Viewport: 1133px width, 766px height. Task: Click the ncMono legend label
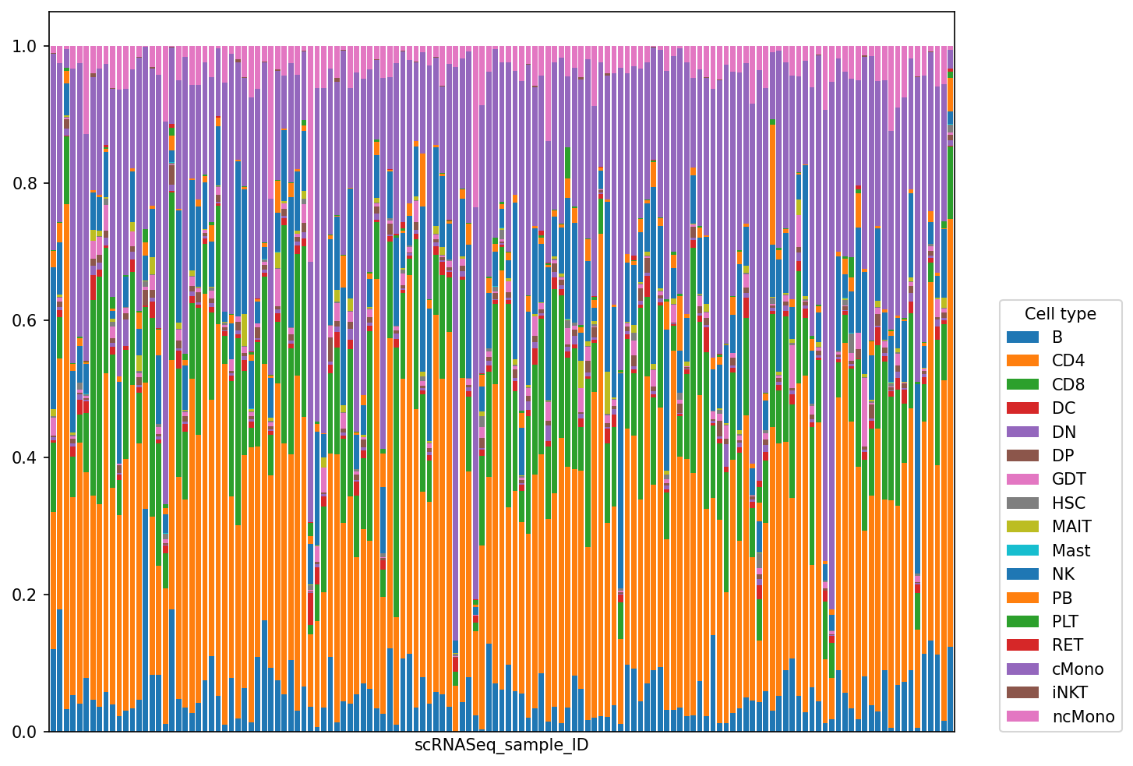click(x=1083, y=717)
